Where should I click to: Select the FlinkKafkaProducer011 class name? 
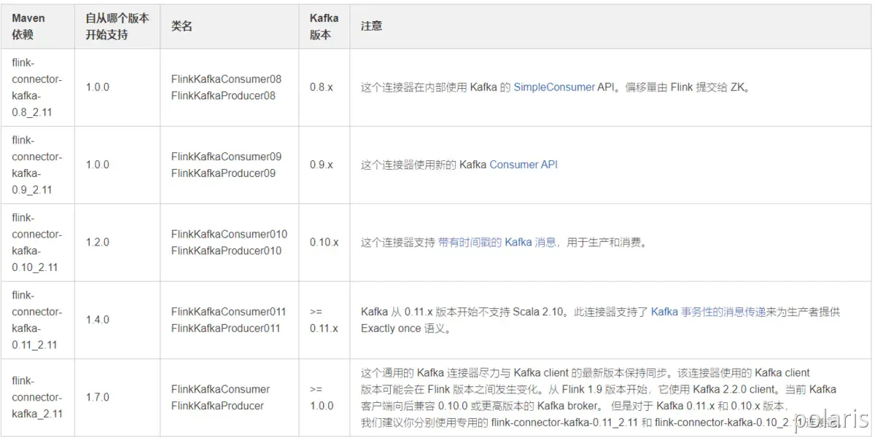226,329
